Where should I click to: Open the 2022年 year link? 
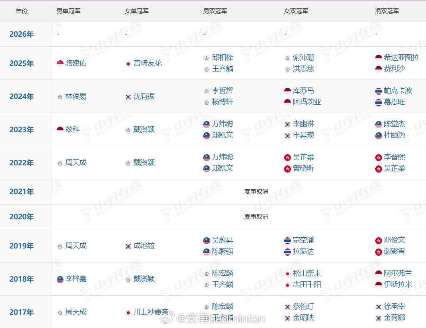tap(22, 163)
